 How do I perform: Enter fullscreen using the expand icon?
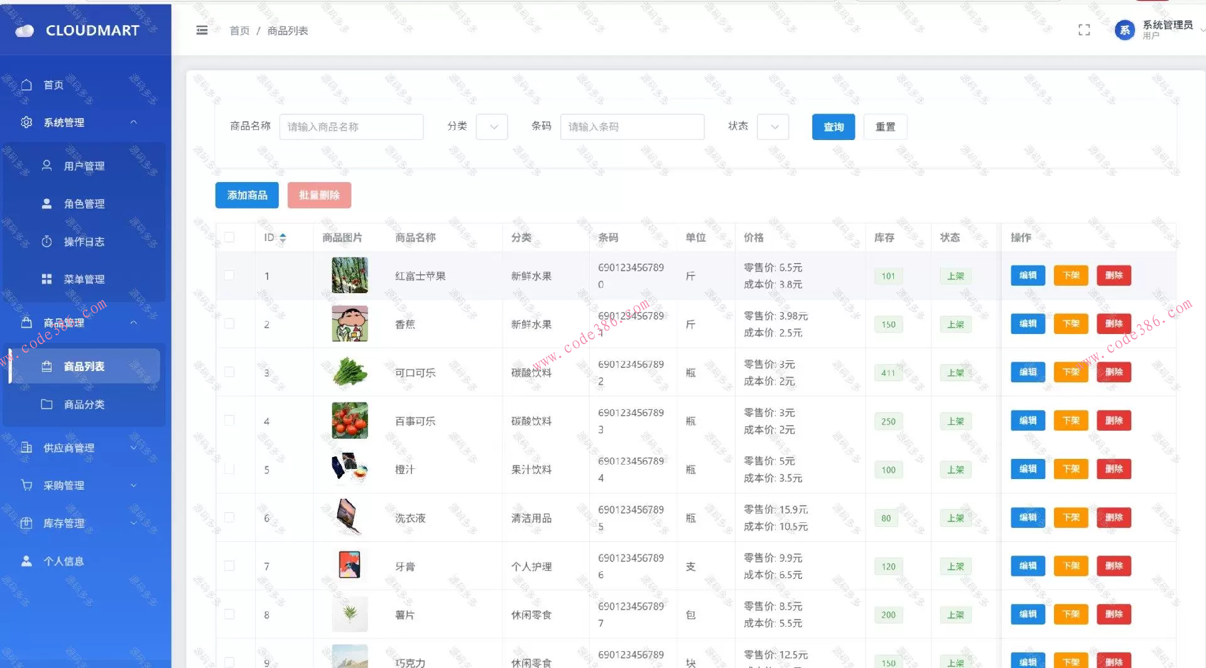(x=1084, y=30)
